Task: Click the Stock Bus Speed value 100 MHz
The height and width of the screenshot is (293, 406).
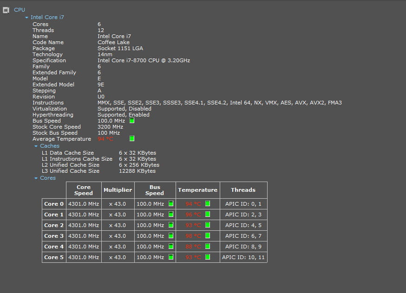Action: [x=109, y=133]
